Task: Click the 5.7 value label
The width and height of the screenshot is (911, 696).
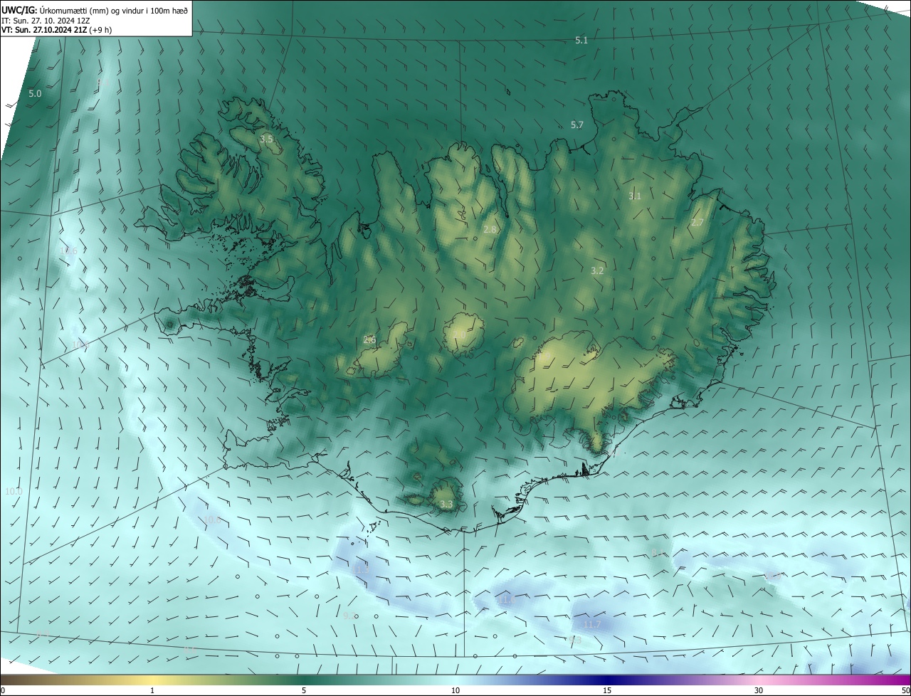Action: point(577,125)
